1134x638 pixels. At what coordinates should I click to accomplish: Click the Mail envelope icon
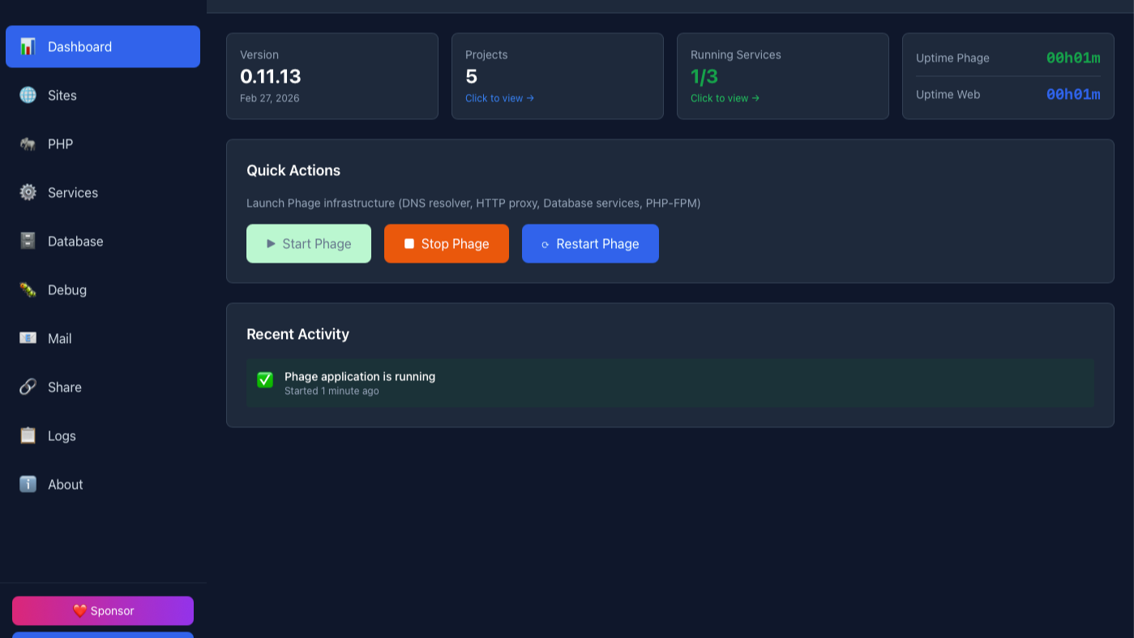pyautogui.click(x=28, y=338)
